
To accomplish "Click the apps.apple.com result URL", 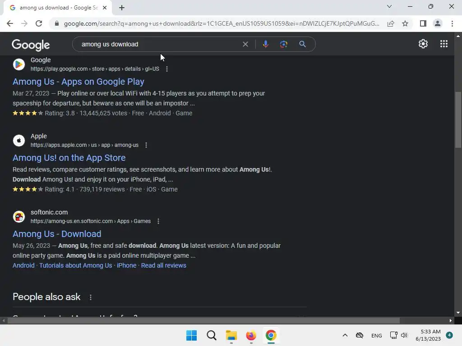I will (84, 145).
